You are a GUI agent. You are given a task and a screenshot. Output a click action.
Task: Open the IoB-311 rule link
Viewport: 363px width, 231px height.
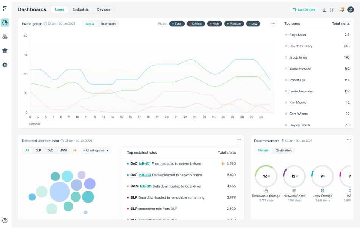pyautogui.click(x=146, y=186)
